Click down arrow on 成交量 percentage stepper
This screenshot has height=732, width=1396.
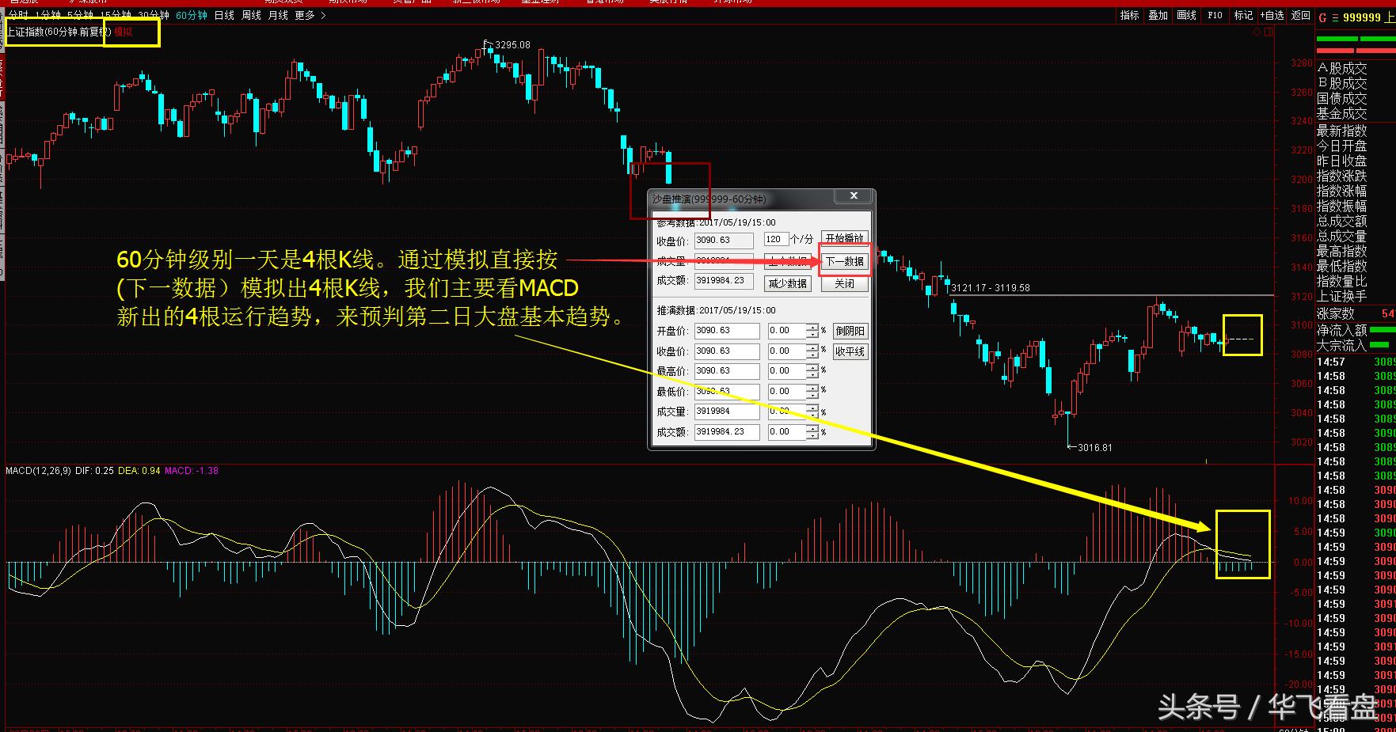point(812,415)
